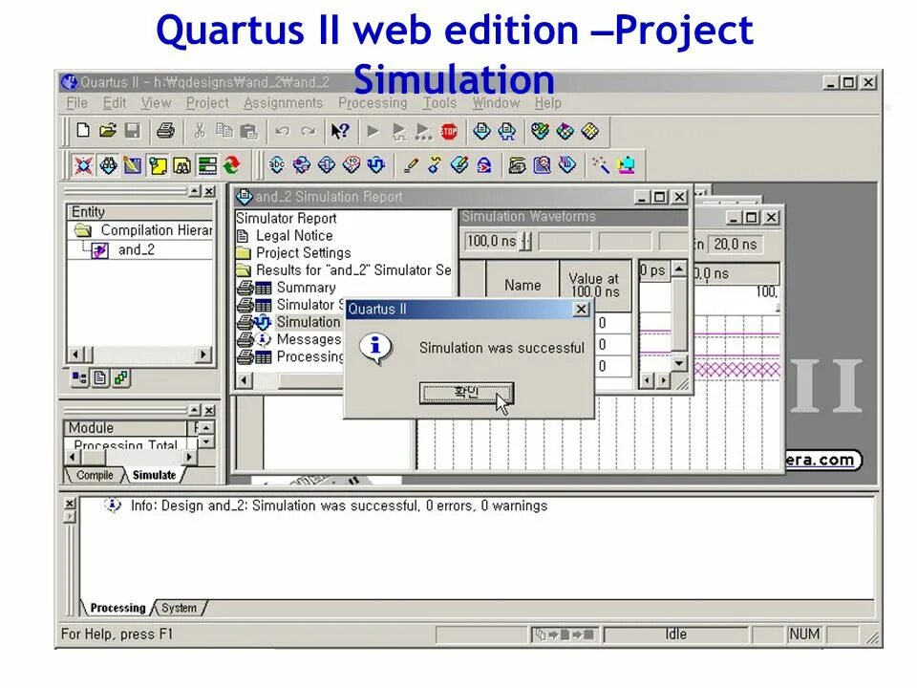Click the document icon below Entity panel

click(x=100, y=378)
